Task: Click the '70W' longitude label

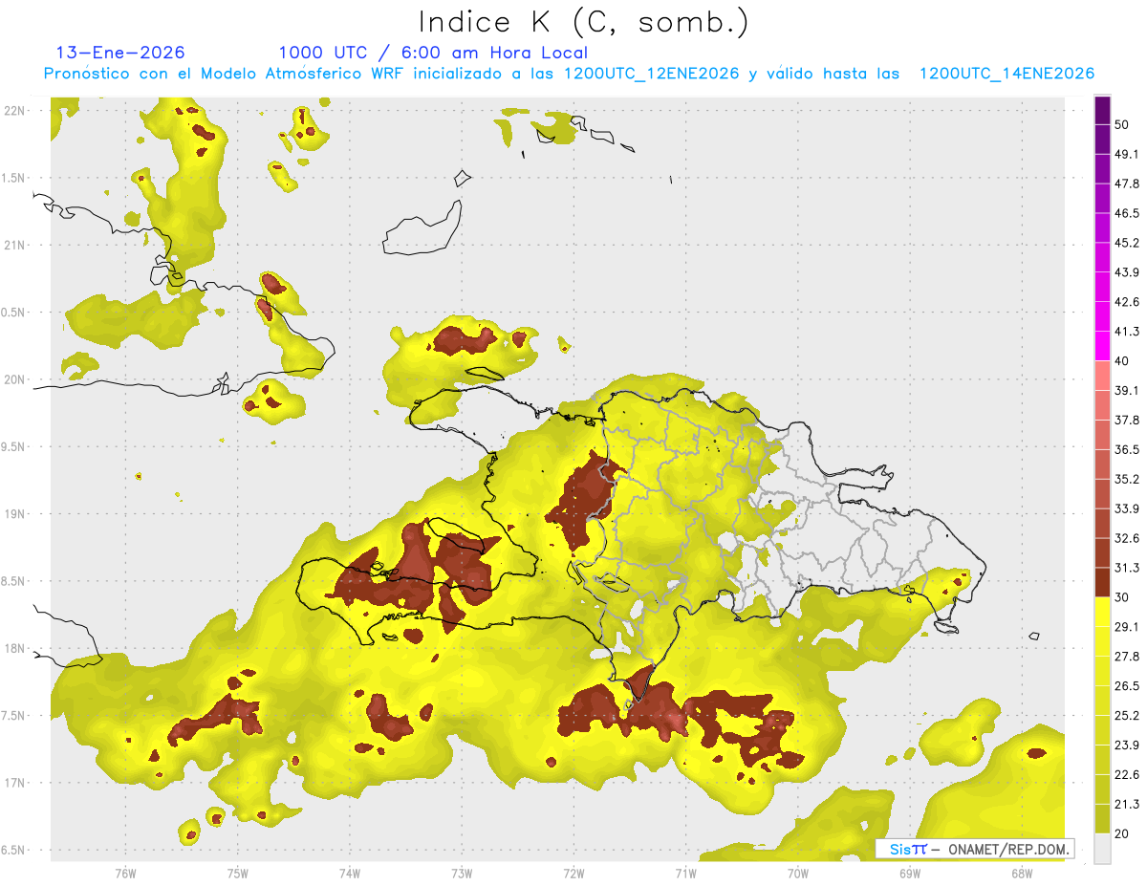Action: pyautogui.click(x=798, y=874)
